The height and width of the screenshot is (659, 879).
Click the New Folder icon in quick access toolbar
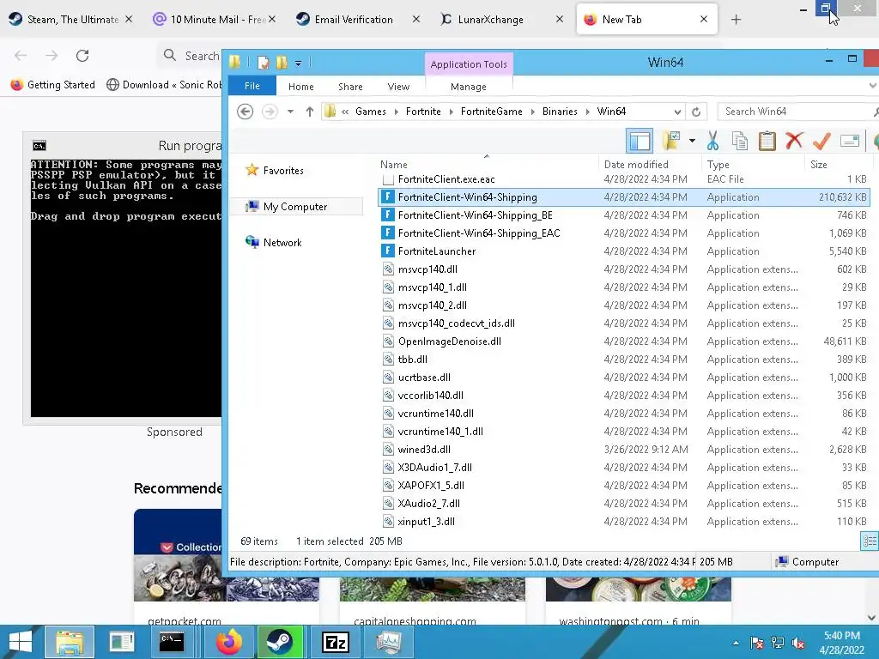[282, 63]
